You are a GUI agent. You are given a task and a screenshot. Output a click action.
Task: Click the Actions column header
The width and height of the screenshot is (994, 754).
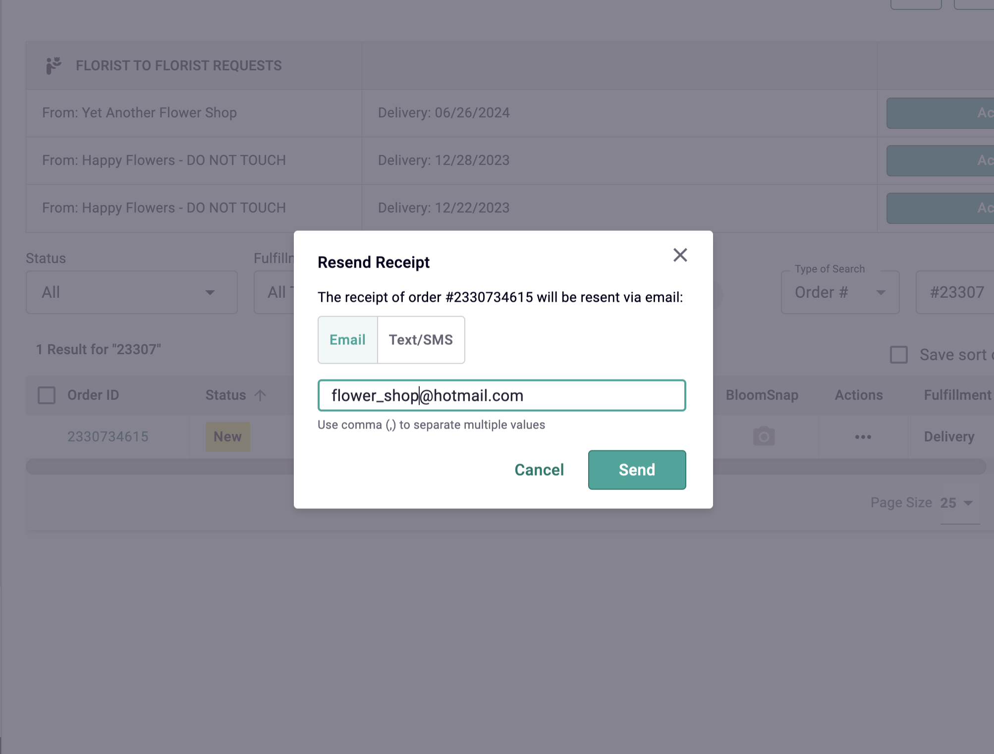click(858, 395)
